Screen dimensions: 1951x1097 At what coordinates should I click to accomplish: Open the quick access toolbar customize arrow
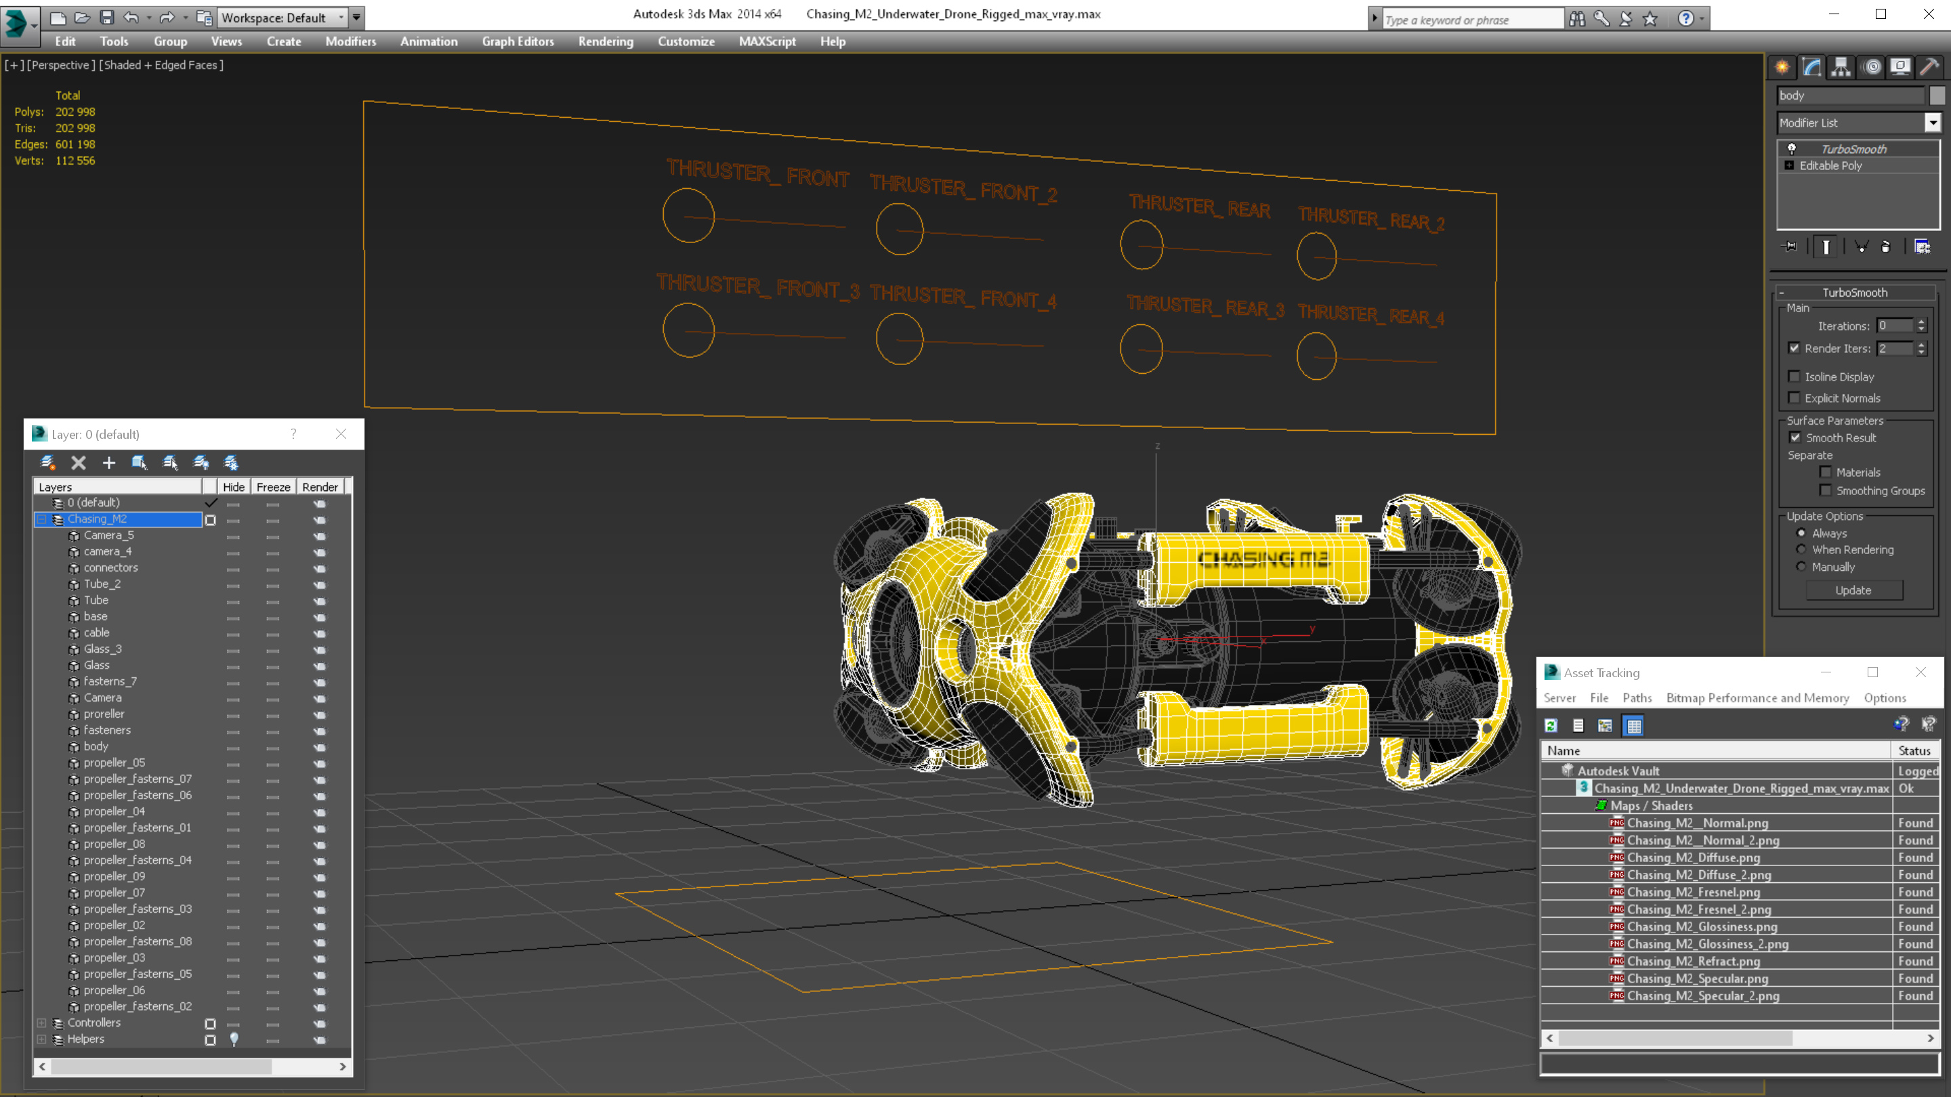click(357, 17)
